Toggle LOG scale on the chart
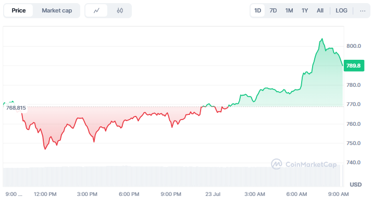The width and height of the screenshot is (372, 197). (x=341, y=10)
